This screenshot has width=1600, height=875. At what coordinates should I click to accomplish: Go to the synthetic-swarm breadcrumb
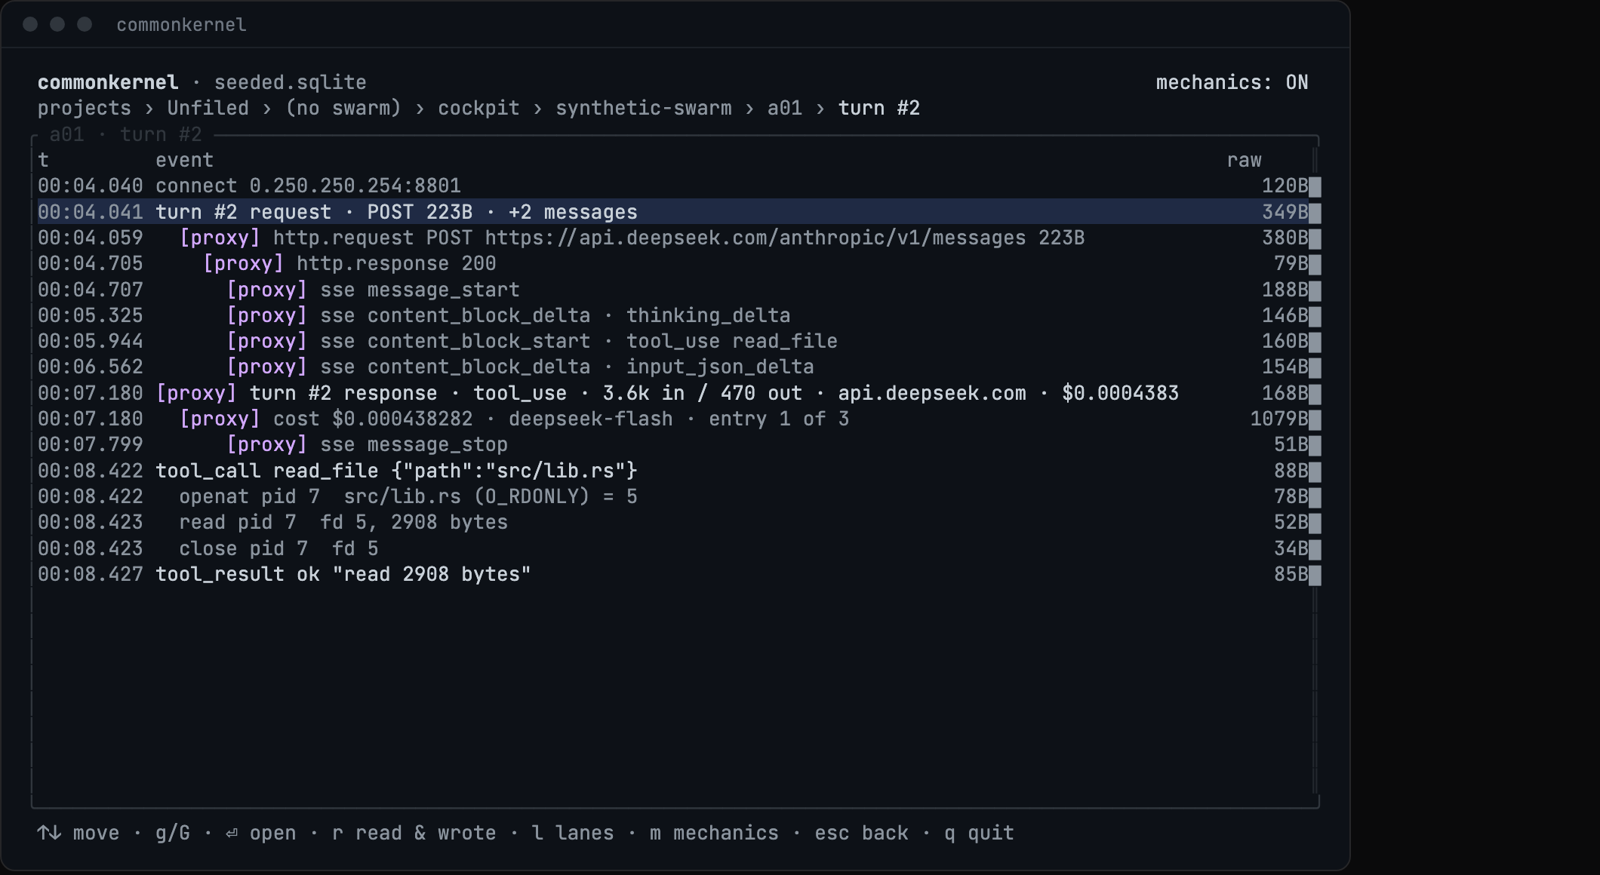coord(643,108)
